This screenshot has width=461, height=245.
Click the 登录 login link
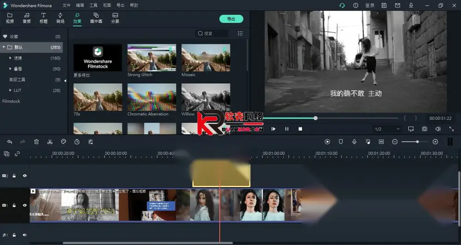[x=370, y=5]
